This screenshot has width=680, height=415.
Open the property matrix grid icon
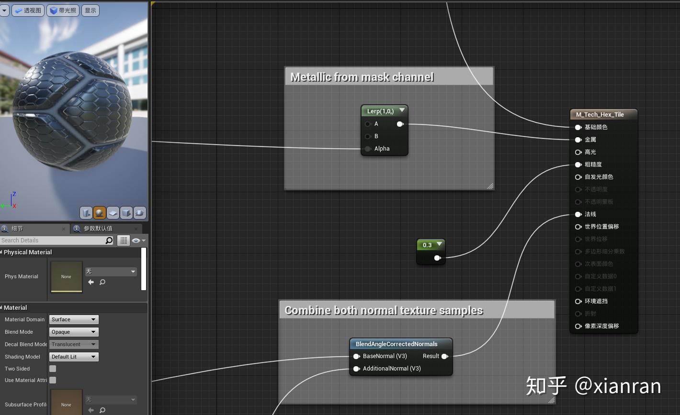(124, 240)
